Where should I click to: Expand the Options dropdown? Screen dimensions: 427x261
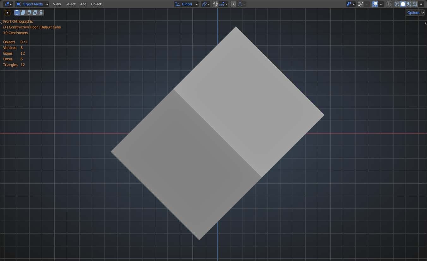pos(415,13)
